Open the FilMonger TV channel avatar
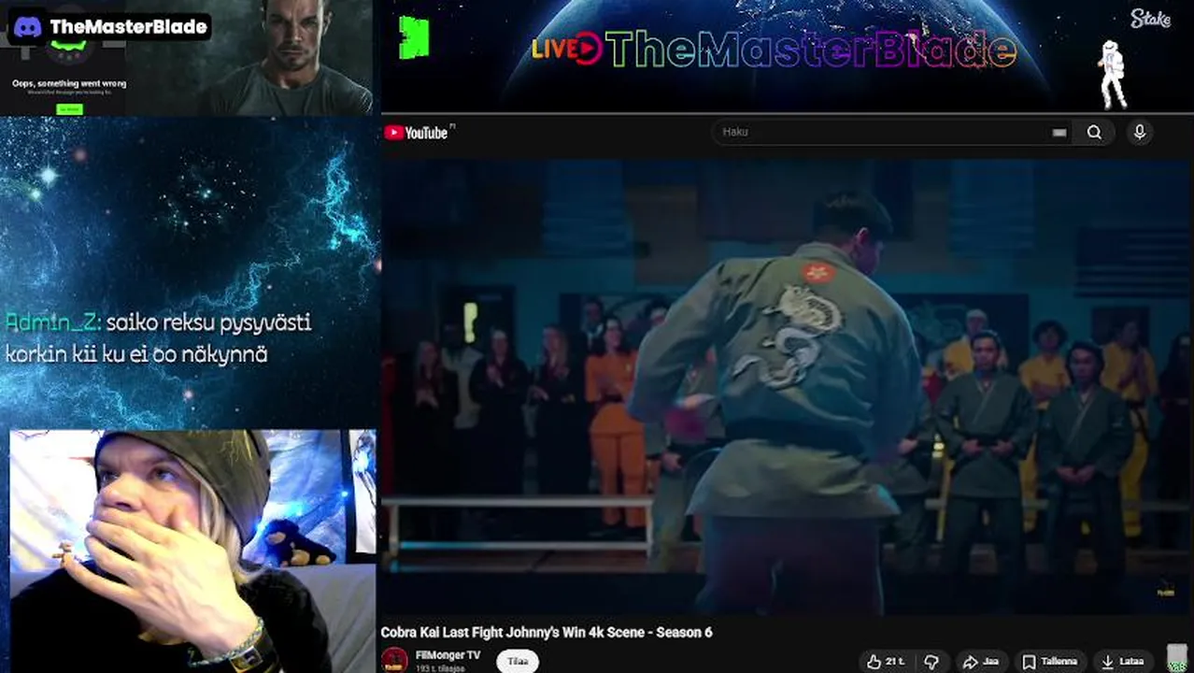The image size is (1194, 673). 395,660
